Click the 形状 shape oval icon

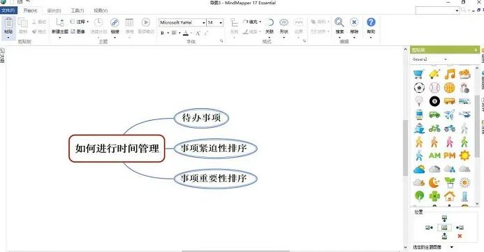[x=284, y=22]
